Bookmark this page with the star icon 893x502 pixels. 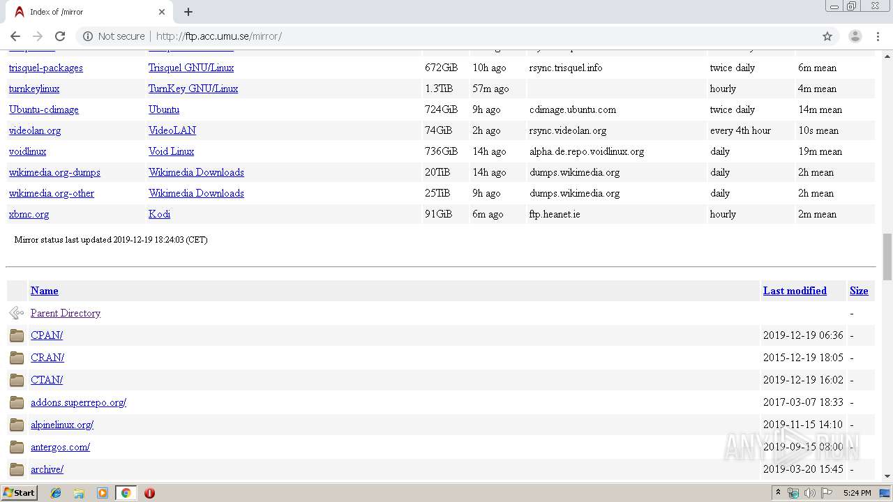pos(827,36)
